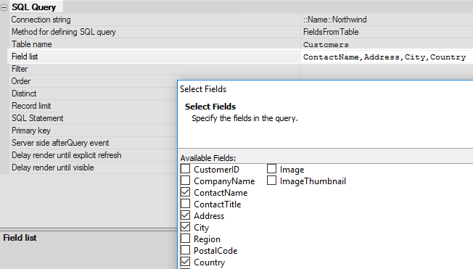Click the Field list property label
This screenshot has height=269, width=473.
(25, 57)
